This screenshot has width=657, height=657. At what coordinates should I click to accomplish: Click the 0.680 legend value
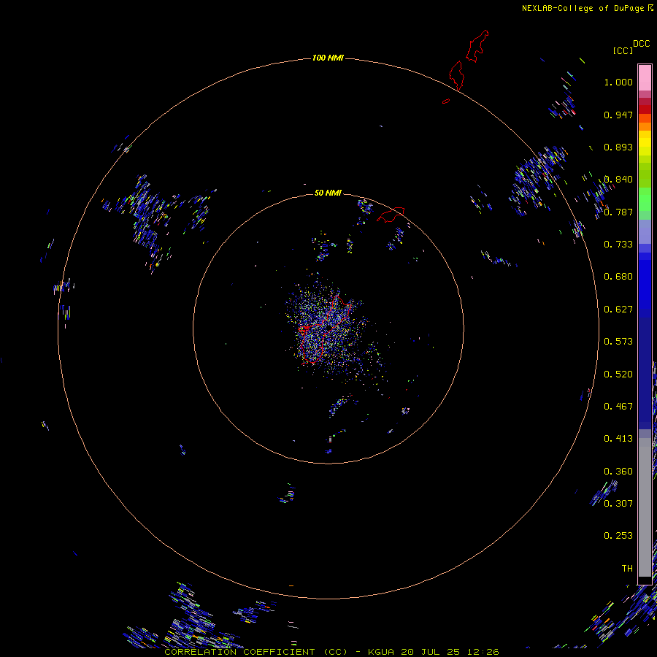point(618,277)
